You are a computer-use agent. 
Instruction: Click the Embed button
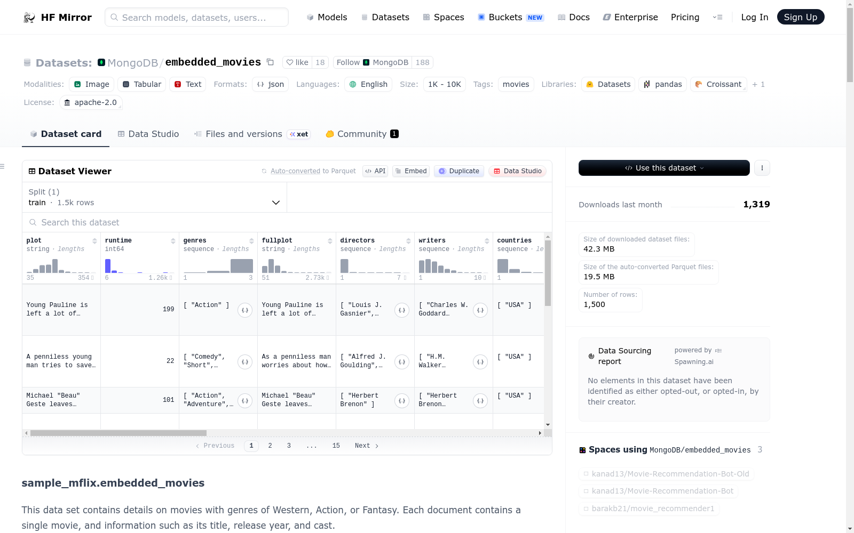click(411, 171)
